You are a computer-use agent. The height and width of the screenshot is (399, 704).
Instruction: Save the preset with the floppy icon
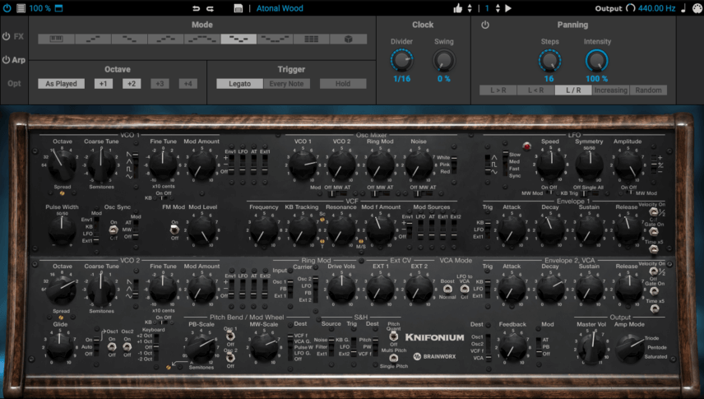[239, 8]
